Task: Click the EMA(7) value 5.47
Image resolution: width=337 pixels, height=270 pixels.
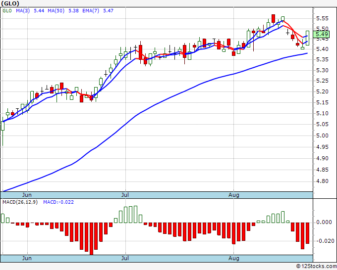Action: pyautogui.click(x=108, y=11)
